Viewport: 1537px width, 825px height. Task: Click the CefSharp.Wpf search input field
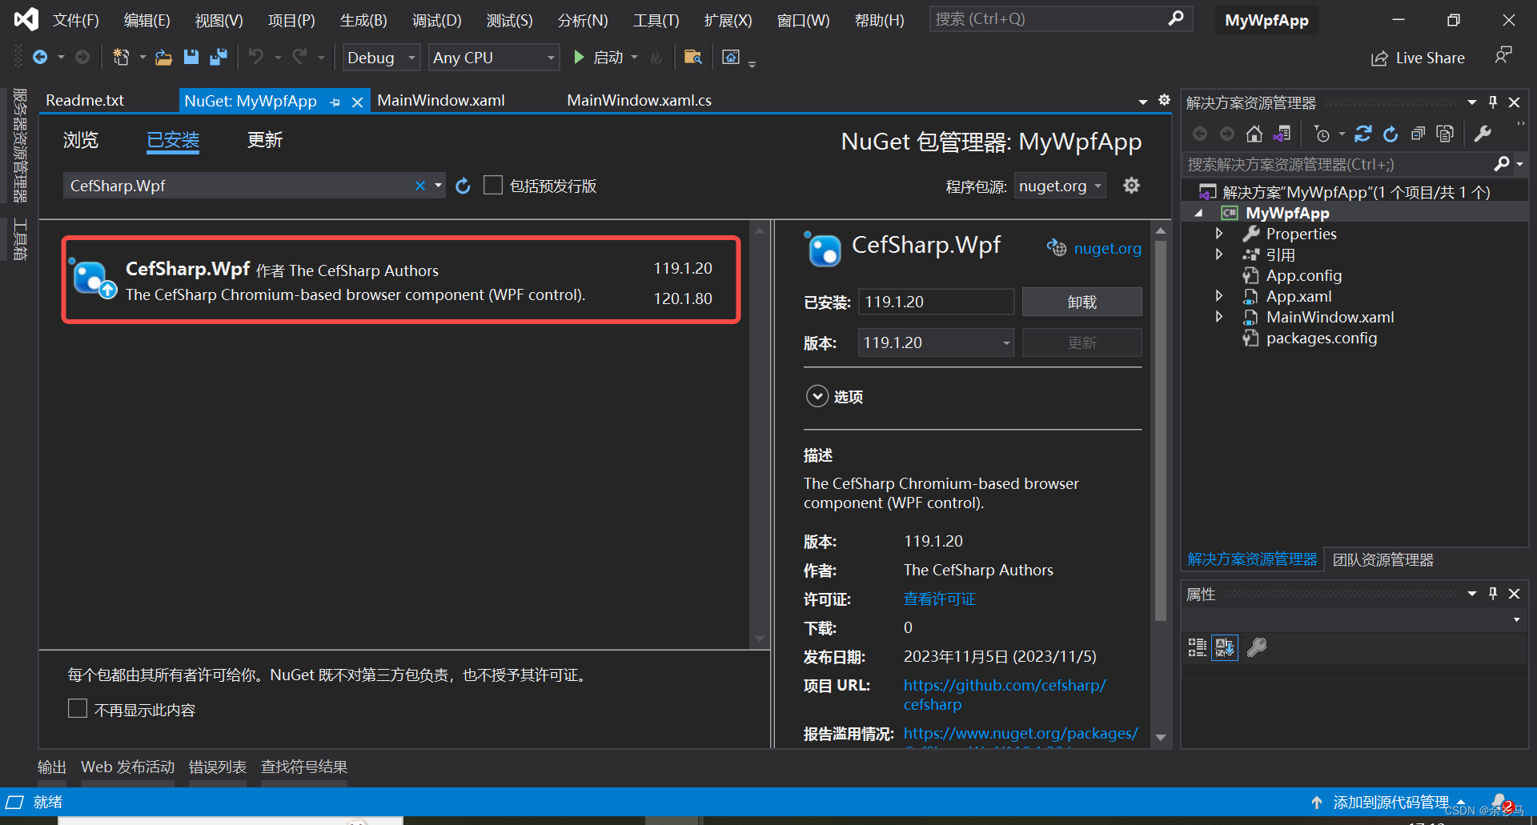click(x=240, y=185)
